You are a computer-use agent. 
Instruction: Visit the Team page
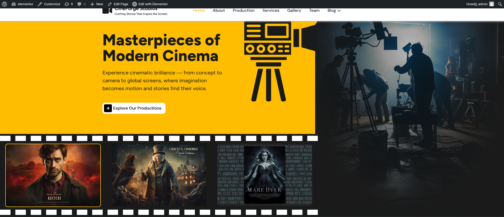click(x=314, y=10)
